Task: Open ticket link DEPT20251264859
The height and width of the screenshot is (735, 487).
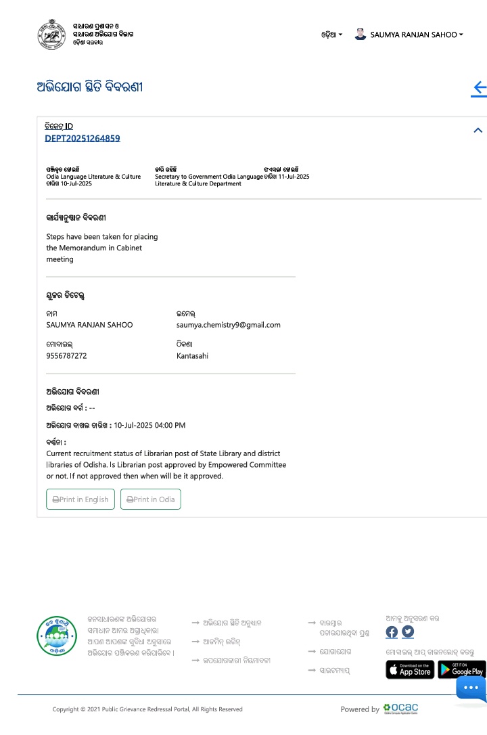Action: (x=83, y=138)
